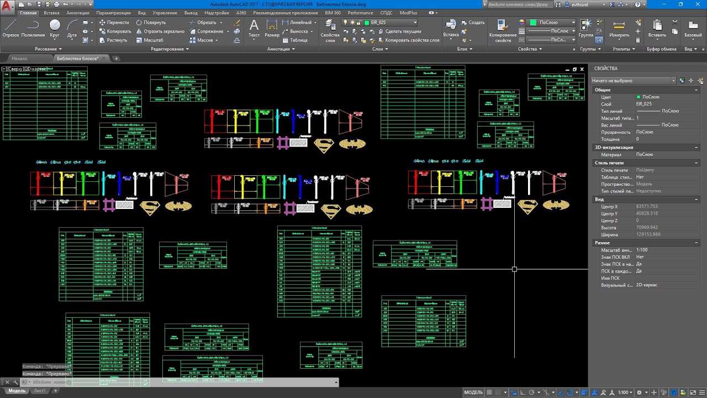Switch to the Аннотации ribbon tab
Screen dimensions: 707x398
click(x=77, y=13)
